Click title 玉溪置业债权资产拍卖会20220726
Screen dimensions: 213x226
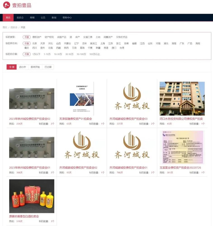tap(180, 168)
